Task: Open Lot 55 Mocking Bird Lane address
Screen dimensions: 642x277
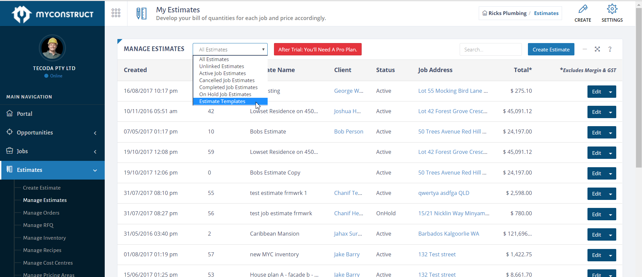Action: coord(453,91)
